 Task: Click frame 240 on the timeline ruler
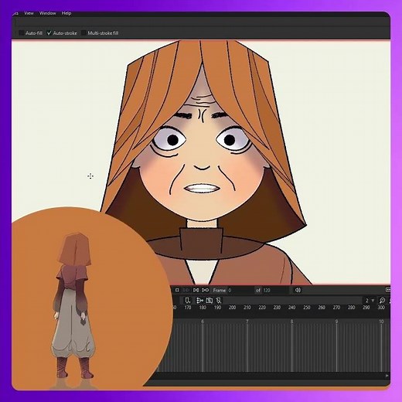pos(291,308)
